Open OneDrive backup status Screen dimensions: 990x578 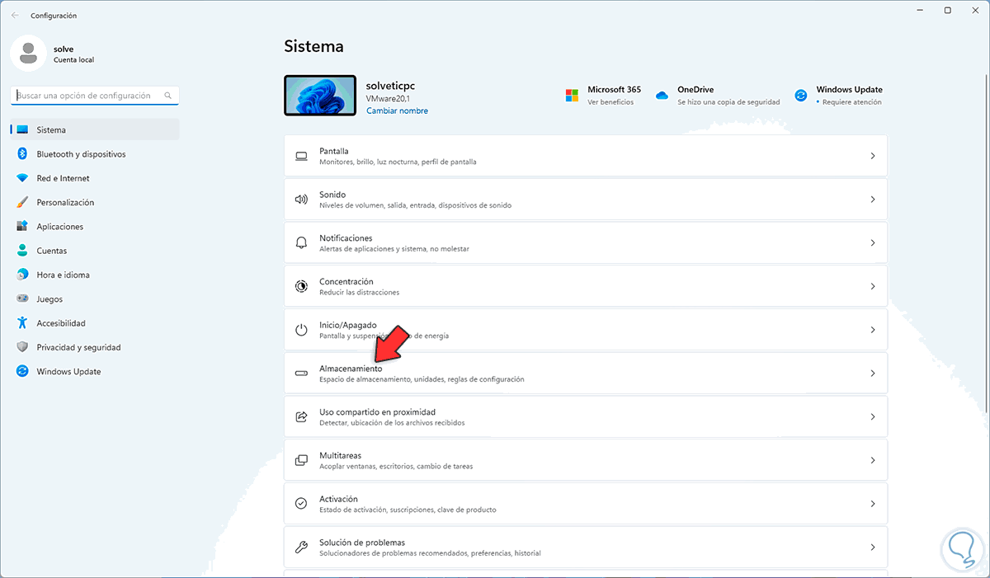pos(717,96)
